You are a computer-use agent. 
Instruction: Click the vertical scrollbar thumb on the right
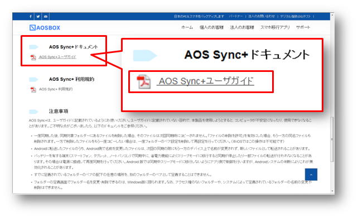click(x=332, y=140)
